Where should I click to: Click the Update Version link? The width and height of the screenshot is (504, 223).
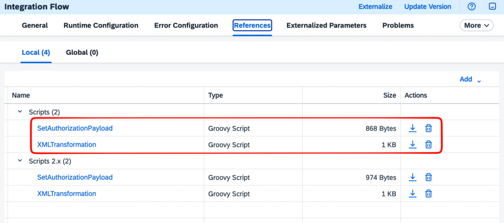click(x=427, y=7)
